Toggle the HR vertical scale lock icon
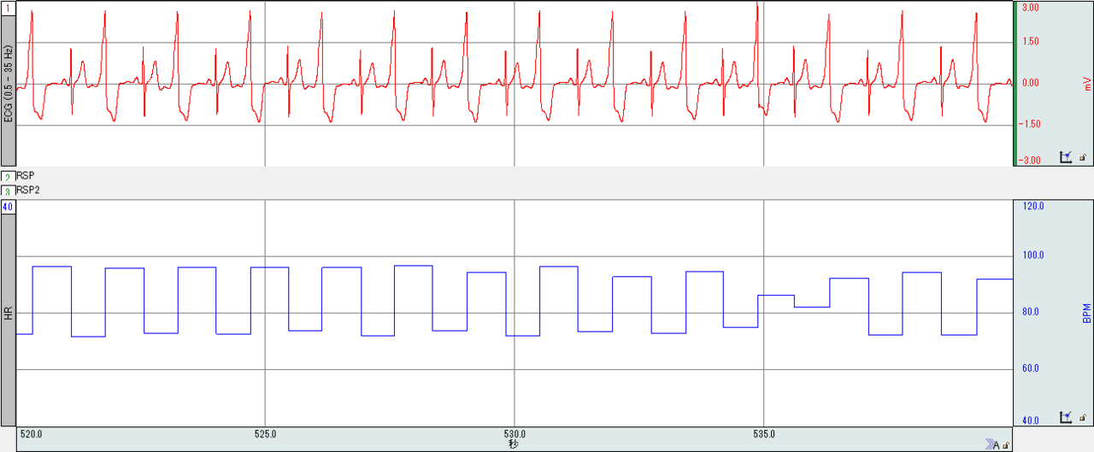Viewport: 1094px width, 452px height. (x=1082, y=419)
